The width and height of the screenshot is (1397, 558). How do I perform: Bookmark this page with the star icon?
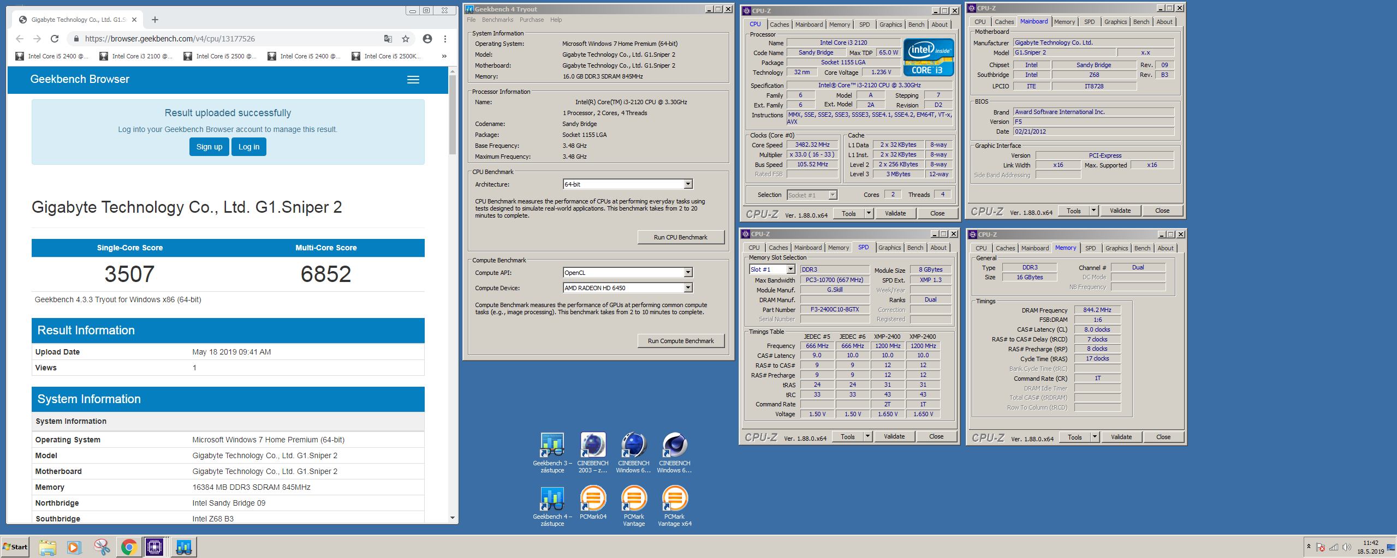406,39
